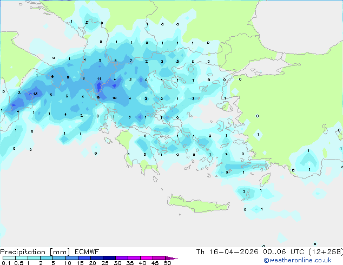Pick the 15–20 mm legend swatch
The height and width of the screenshot is (265, 343).
tap(84, 258)
